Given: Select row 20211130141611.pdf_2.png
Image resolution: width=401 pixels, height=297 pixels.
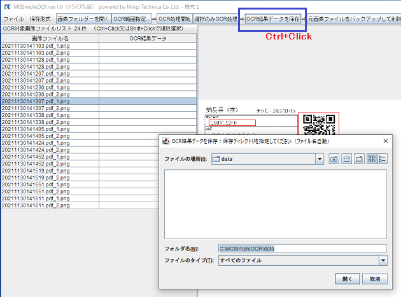Looking at the screenshot, I should click(x=80, y=205).
